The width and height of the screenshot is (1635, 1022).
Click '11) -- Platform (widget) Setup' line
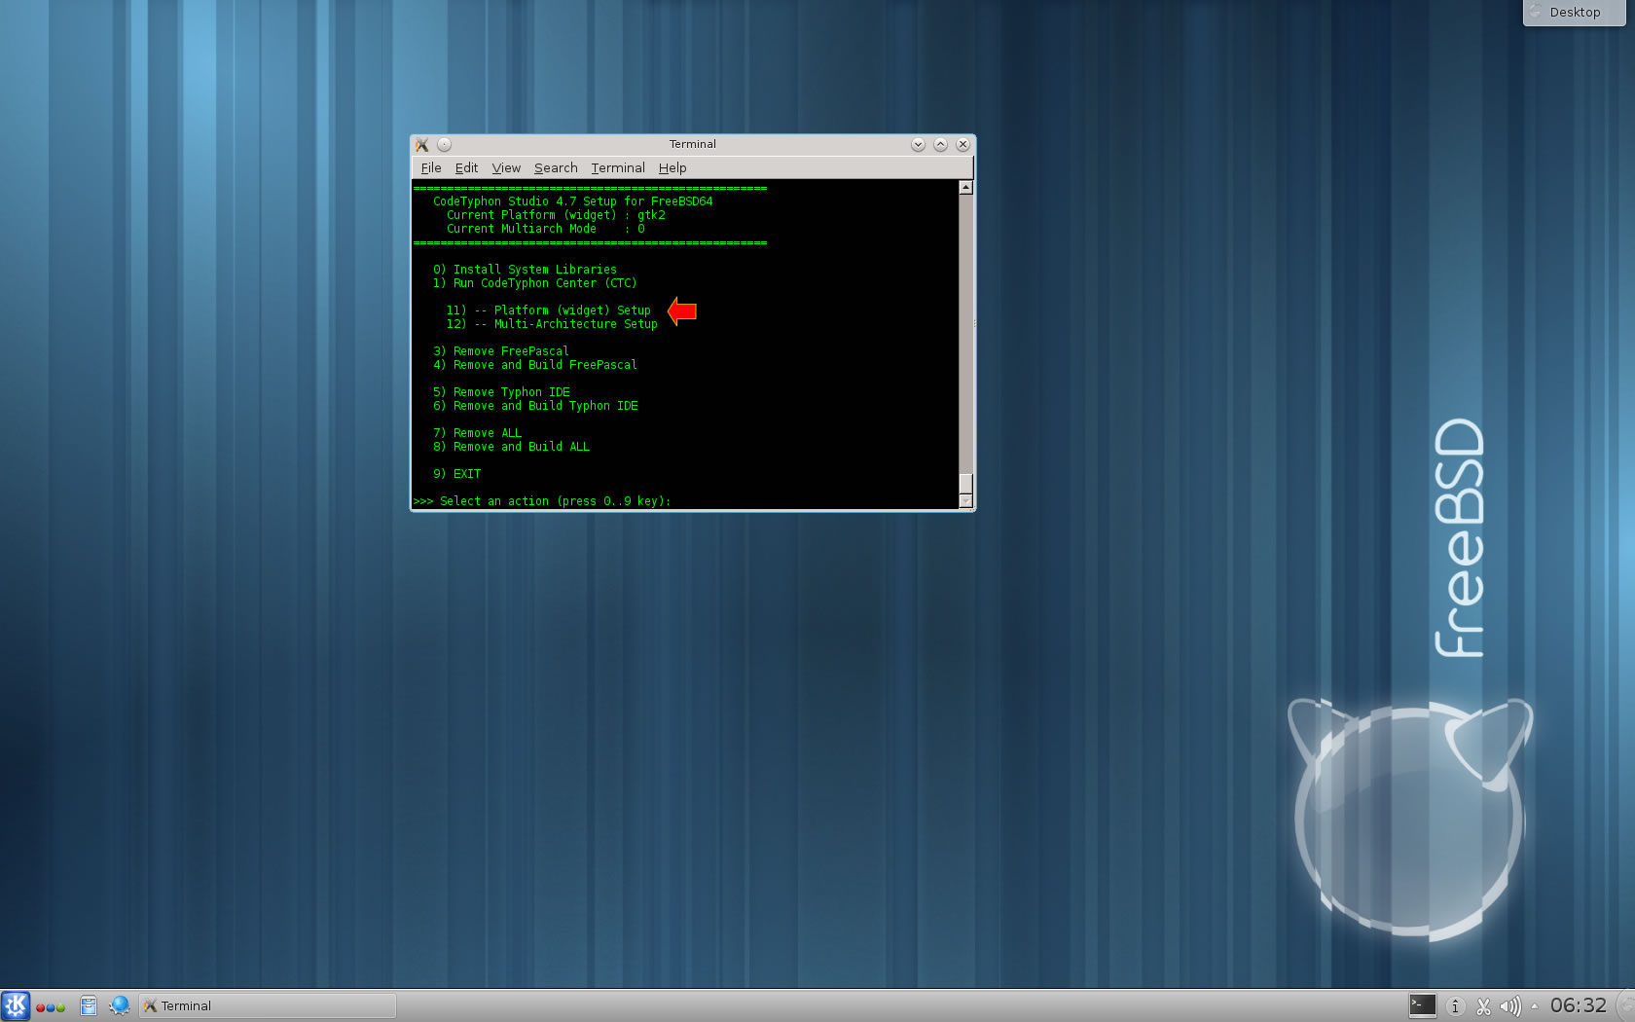(548, 310)
